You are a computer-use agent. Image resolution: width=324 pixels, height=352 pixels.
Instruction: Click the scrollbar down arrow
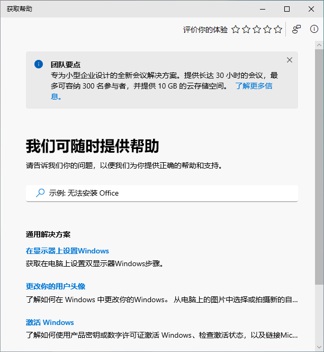(319, 347)
